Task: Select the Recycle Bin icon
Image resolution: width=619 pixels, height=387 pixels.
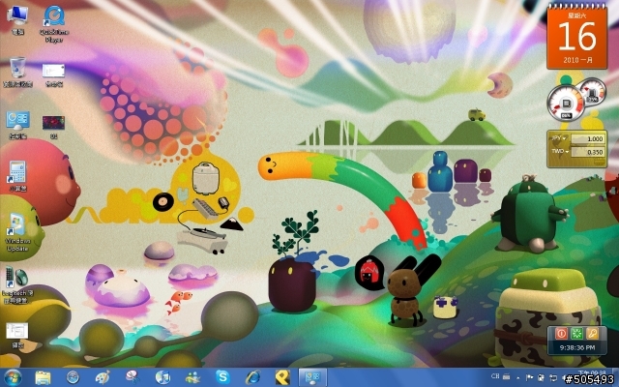Action: tap(17, 72)
